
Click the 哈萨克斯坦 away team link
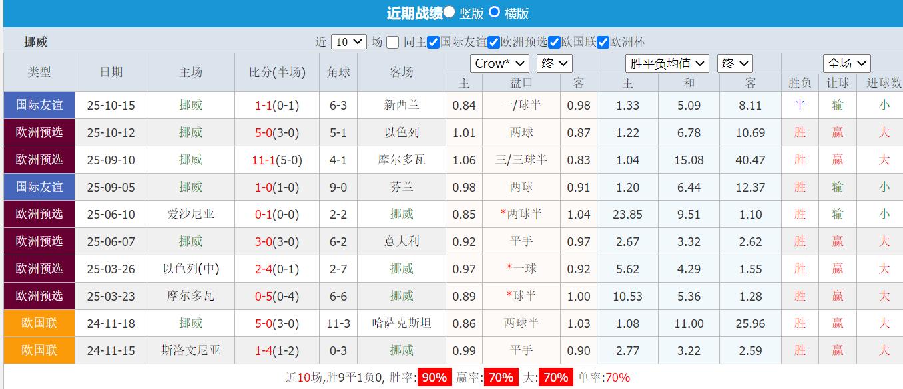[x=402, y=323]
